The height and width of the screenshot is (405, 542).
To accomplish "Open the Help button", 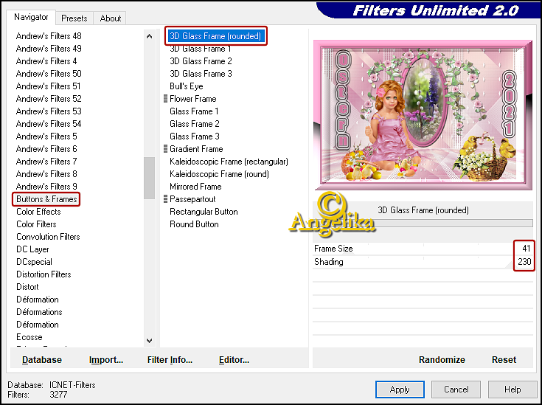I will point(513,390).
